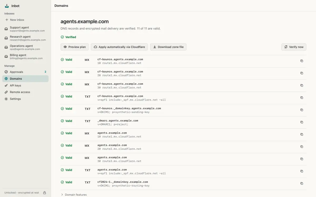Copy the _dmarc TXT record
Screen dimensions: 316x197
[x=302, y=122]
